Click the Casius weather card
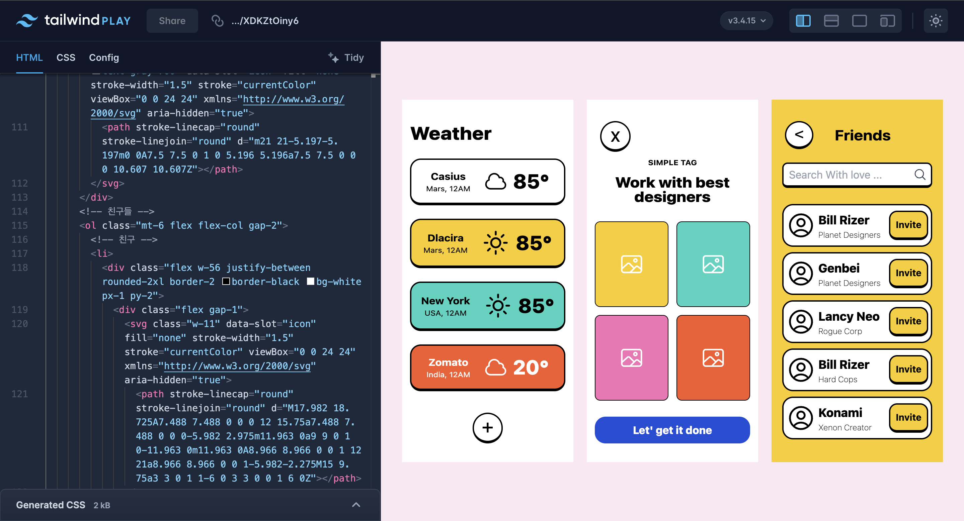This screenshot has height=521, width=964. (x=487, y=182)
